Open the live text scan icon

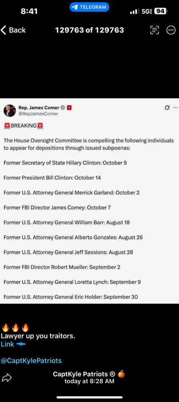pos(154,30)
